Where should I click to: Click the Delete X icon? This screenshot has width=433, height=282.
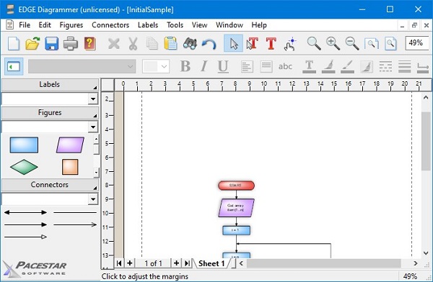[x=114, y=43]
